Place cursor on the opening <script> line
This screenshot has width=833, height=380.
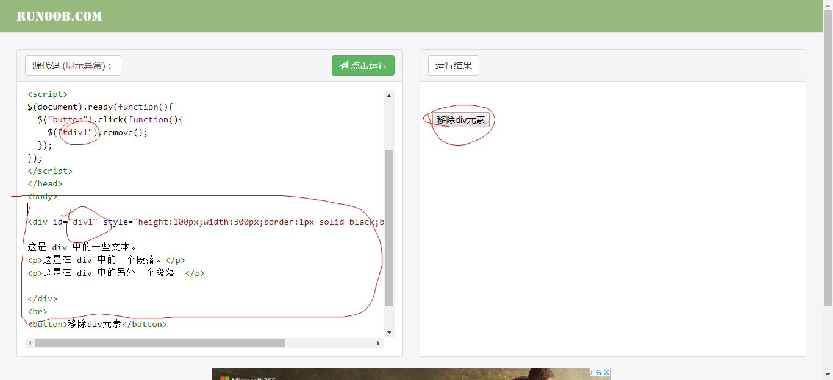[48, 94]
